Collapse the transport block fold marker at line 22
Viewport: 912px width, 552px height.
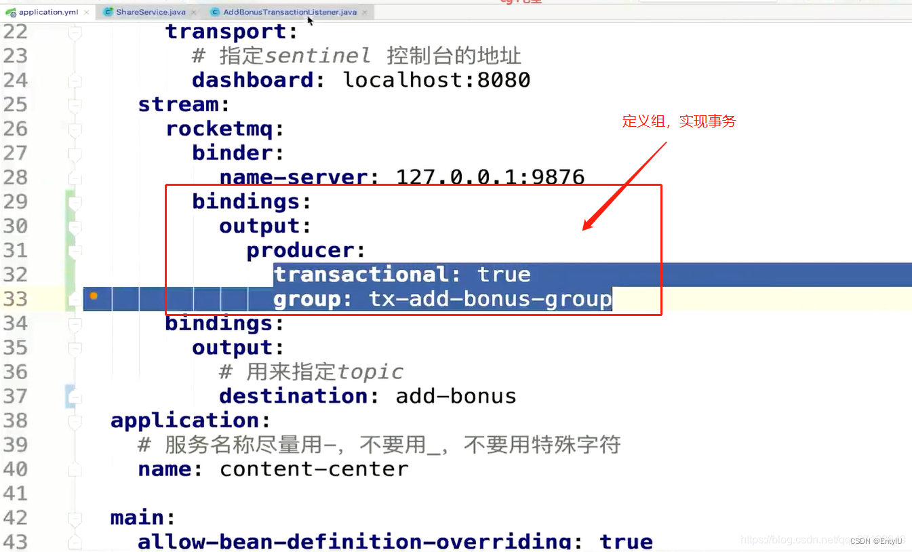tap(75, 32)
